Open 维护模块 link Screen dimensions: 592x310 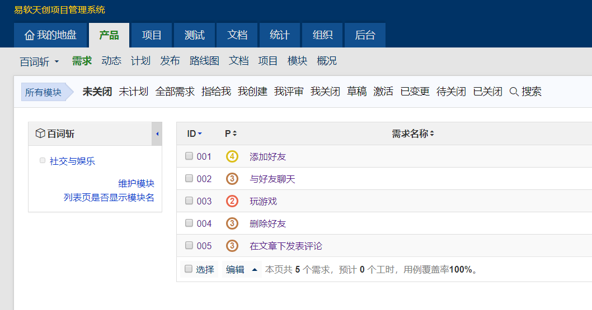point(137,183)
